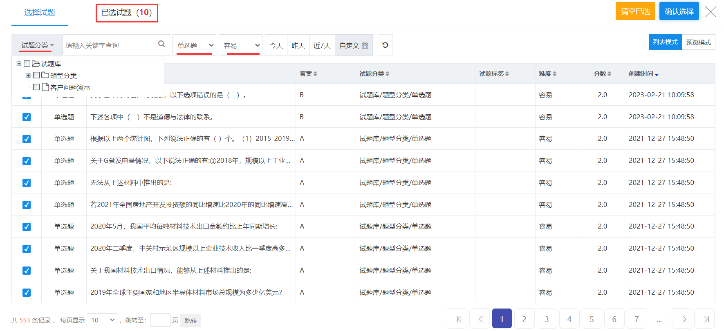Open the 容易 difficulty dropdown
Screen dimensions: 724x331
(x=241, y=45)
